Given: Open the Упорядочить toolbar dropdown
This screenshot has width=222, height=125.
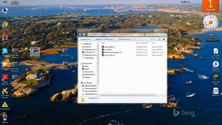Looking at the screenshot, I should tap(86, 39).
